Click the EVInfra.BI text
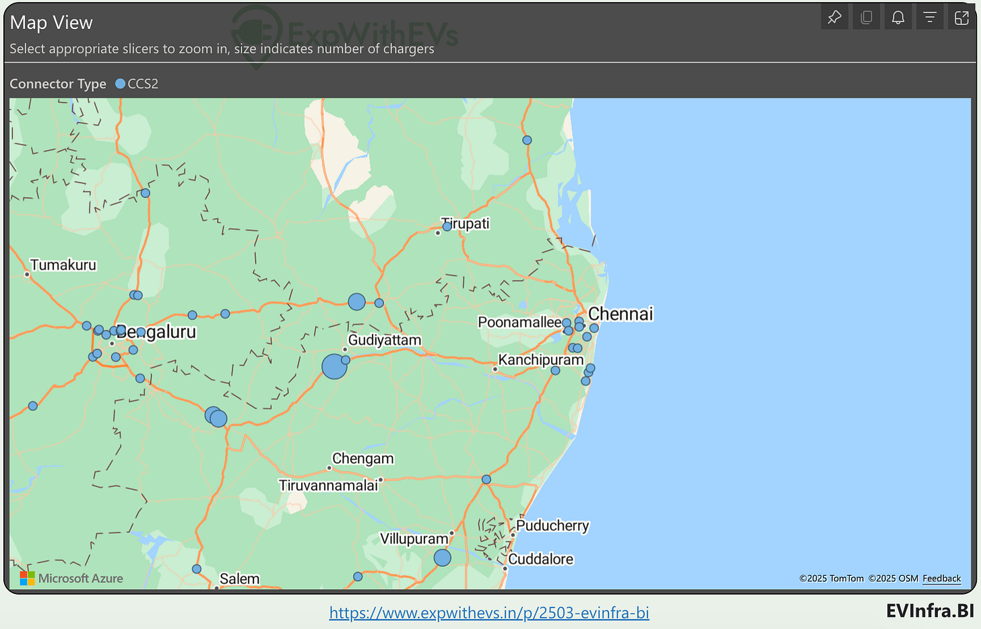The image size is (981, 629). [930, 611]
